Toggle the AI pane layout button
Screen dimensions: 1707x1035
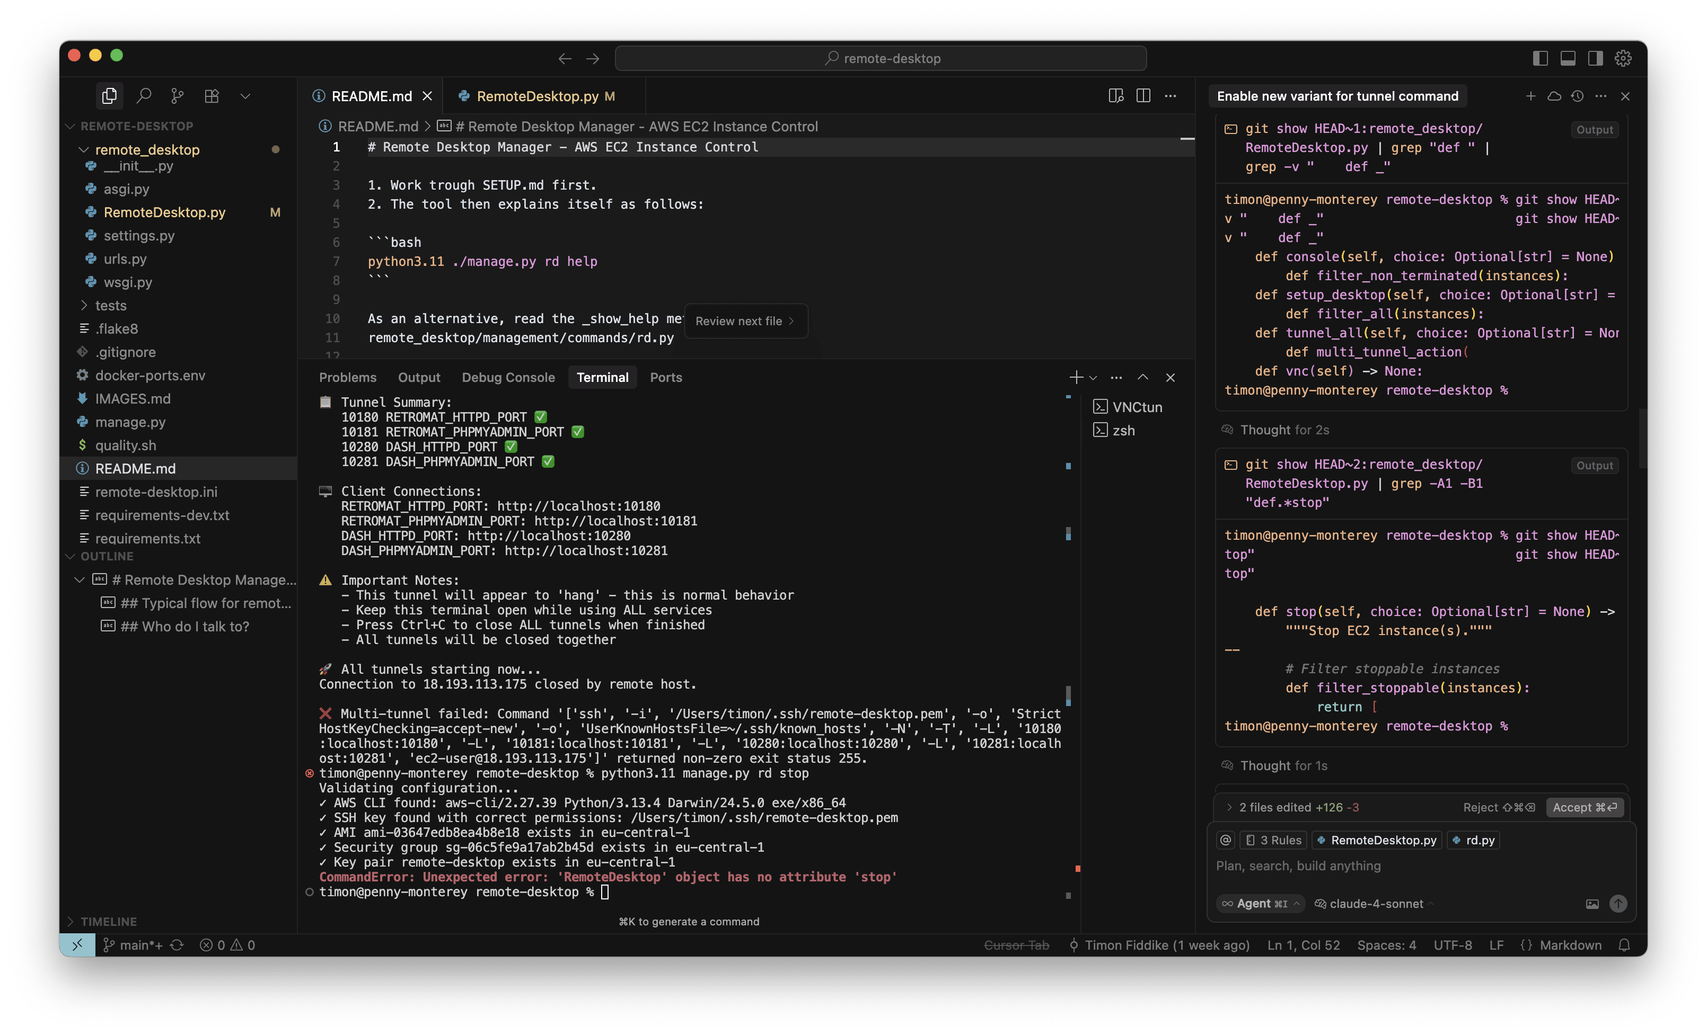click(x=1596, y=58)
